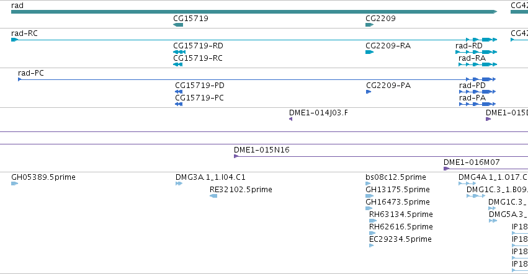
Task: Click the rad-RD transcript glyph
Action: [476, 52]
